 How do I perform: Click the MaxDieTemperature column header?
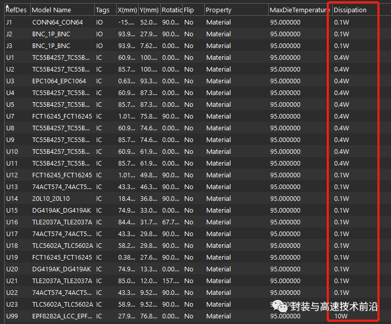click(300, 10)
